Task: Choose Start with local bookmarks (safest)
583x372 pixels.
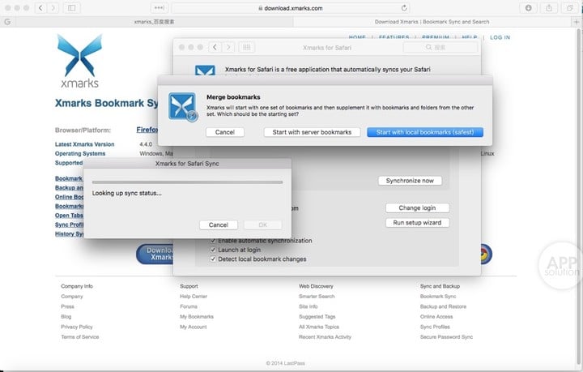Action: pyautogui.click(x=425, y=132)
